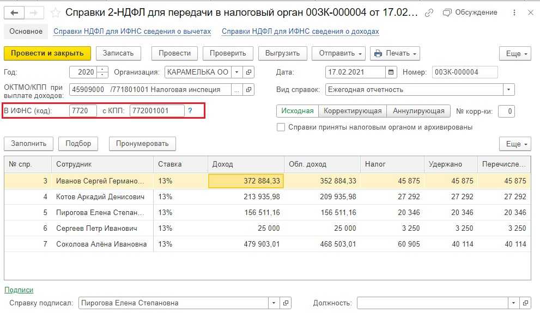Screen dimensions: 540x313
Task: Go back with the left arrow button
Action: point(14,13)
